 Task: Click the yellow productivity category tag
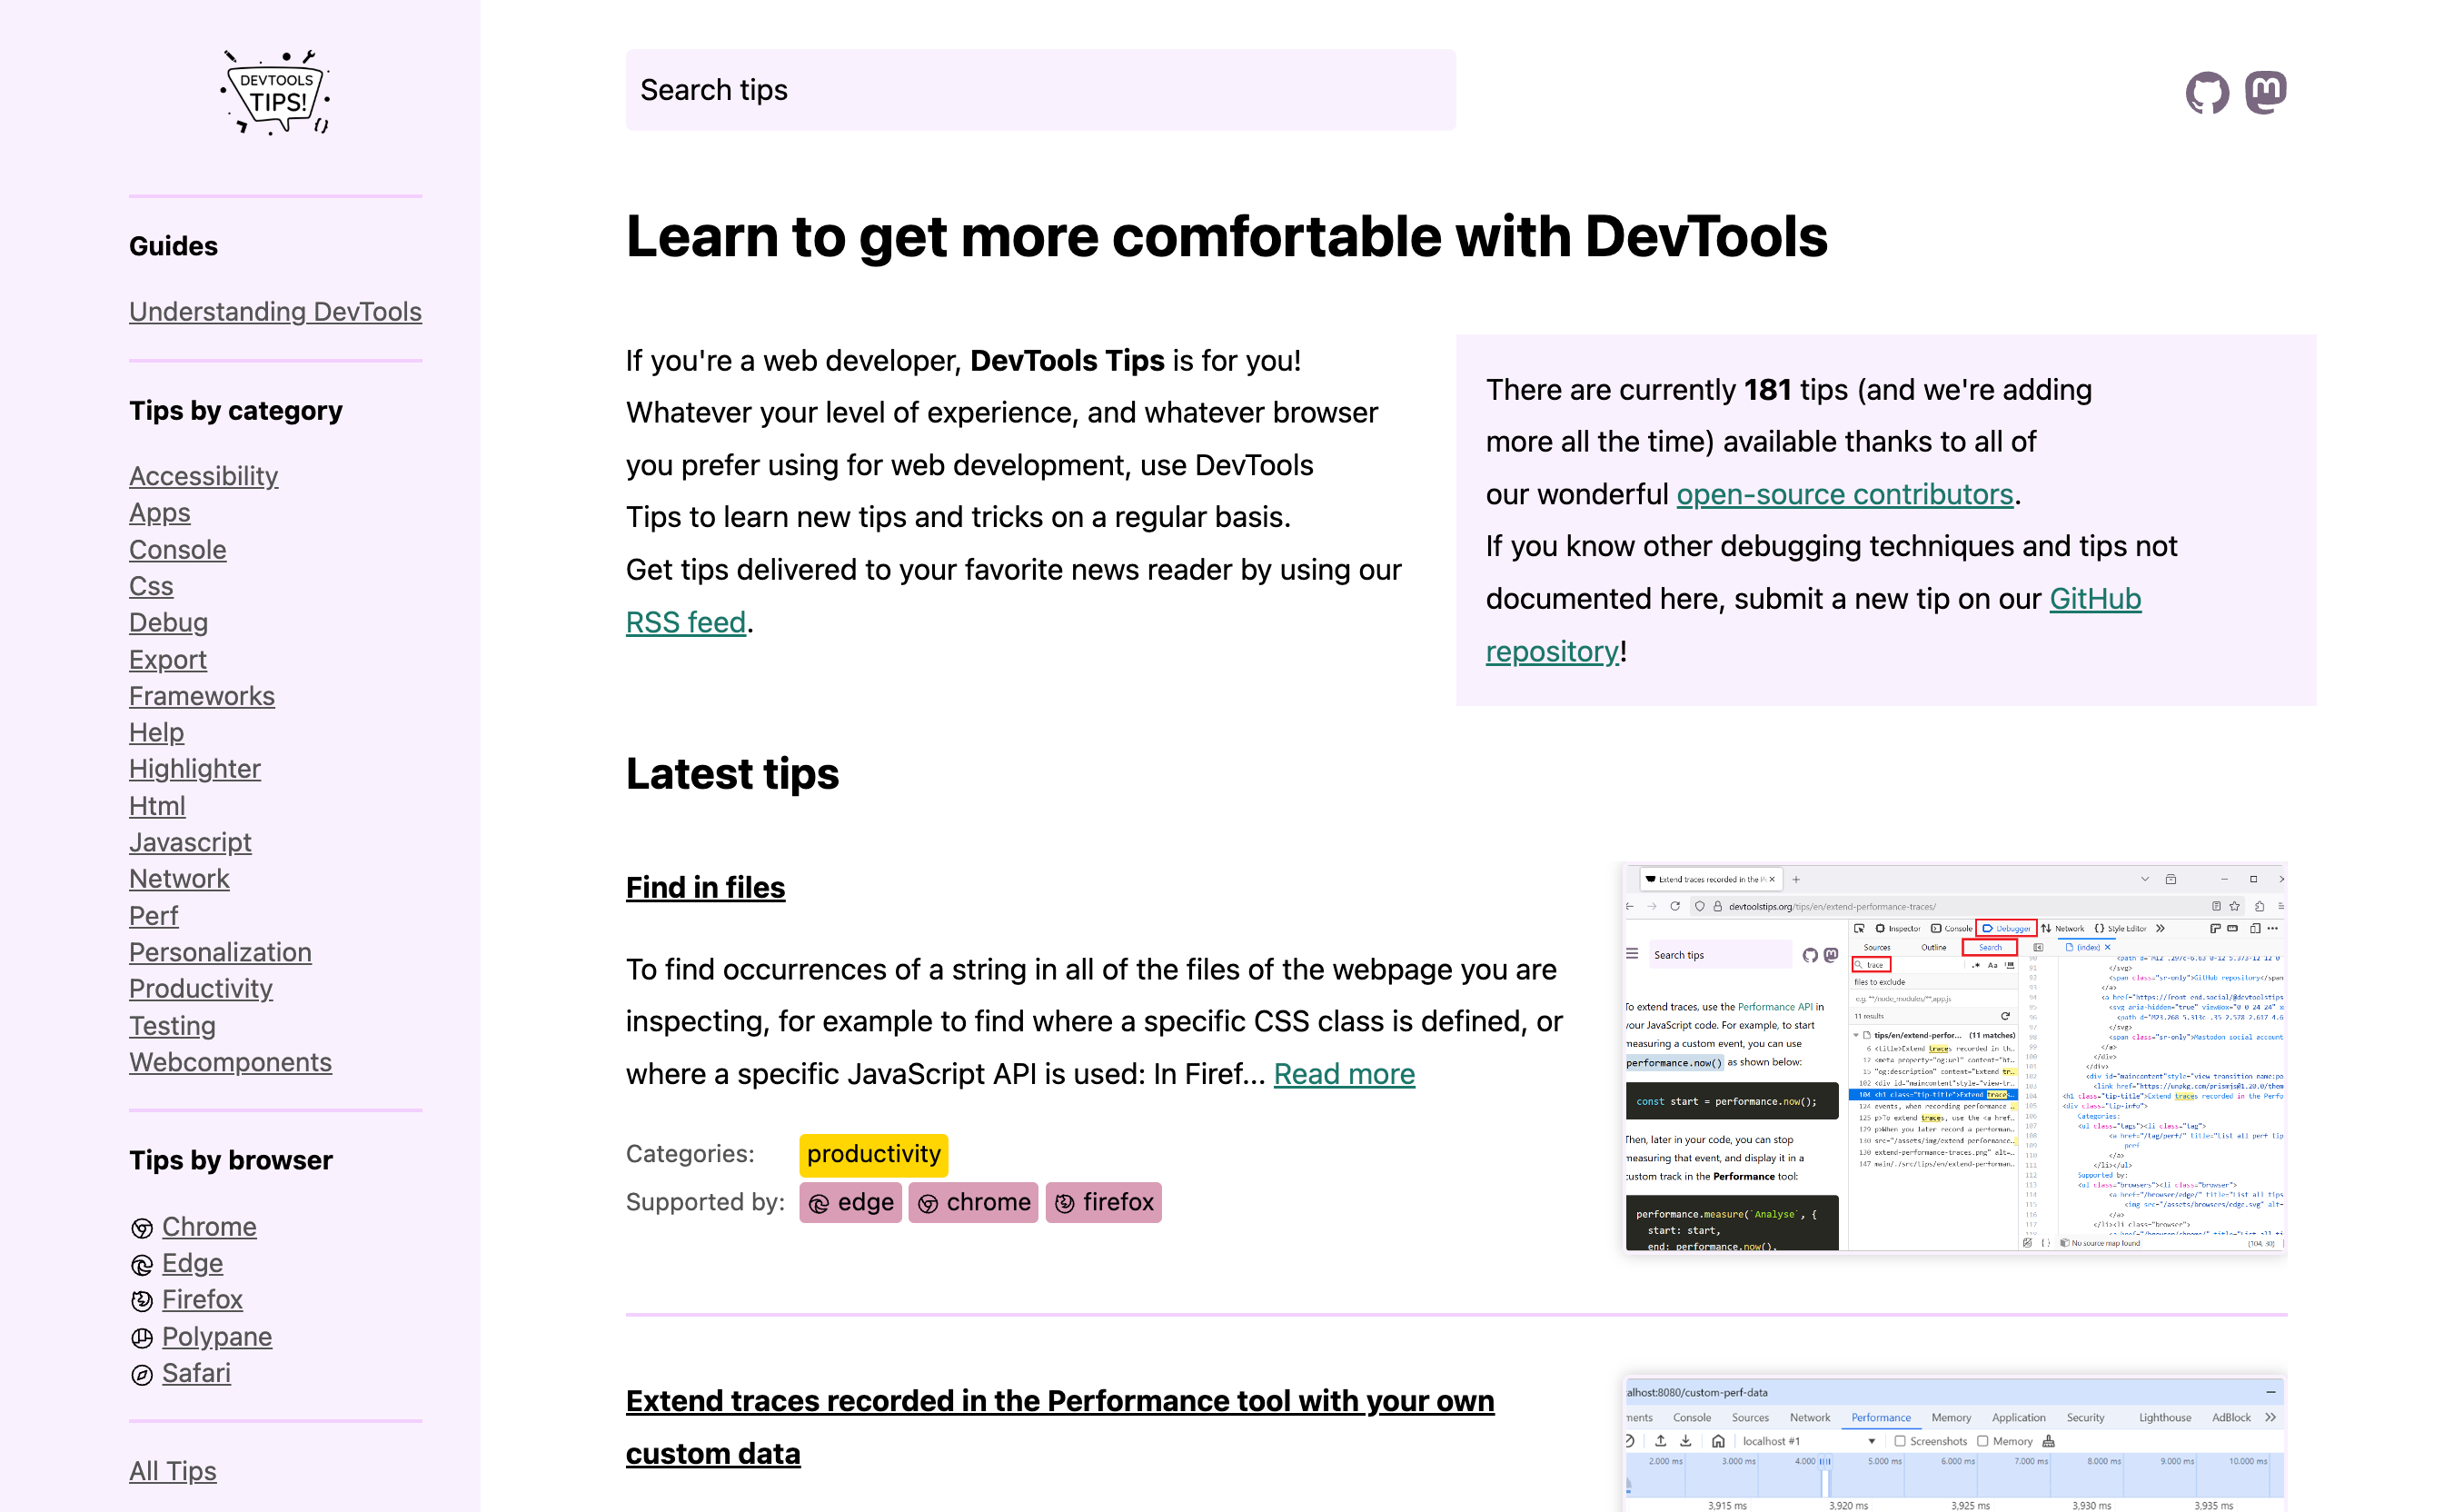873,1154
